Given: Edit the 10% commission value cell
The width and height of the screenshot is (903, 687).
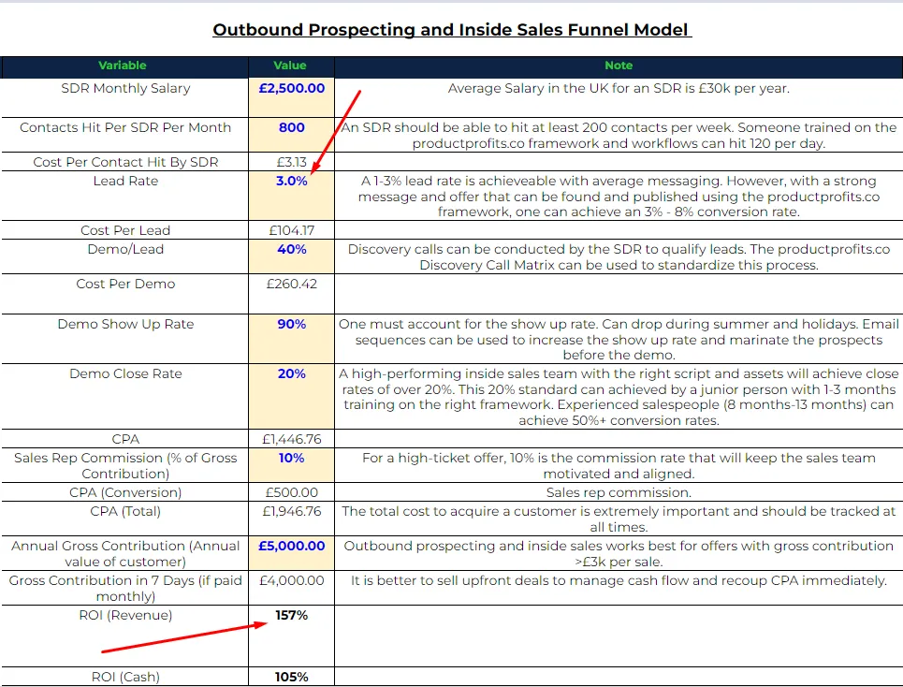Looking at the screenshot, I should tap(291, 465).
